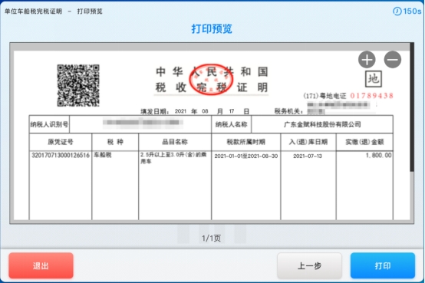The height and width of the screenshot is (283, 425).
Task: Click the amount 1,800.00
Action: 379,156
